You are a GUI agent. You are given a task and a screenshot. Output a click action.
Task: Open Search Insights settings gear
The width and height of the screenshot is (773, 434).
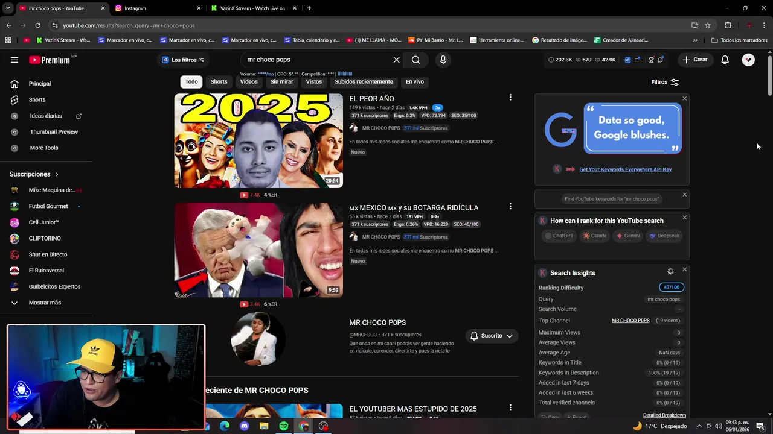click(x=670, y=272)
